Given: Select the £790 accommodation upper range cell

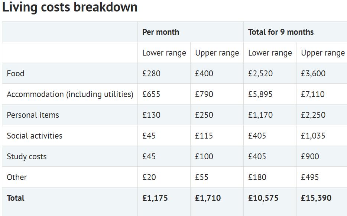Looking at the screenshot, I should [x=204, y=94].
